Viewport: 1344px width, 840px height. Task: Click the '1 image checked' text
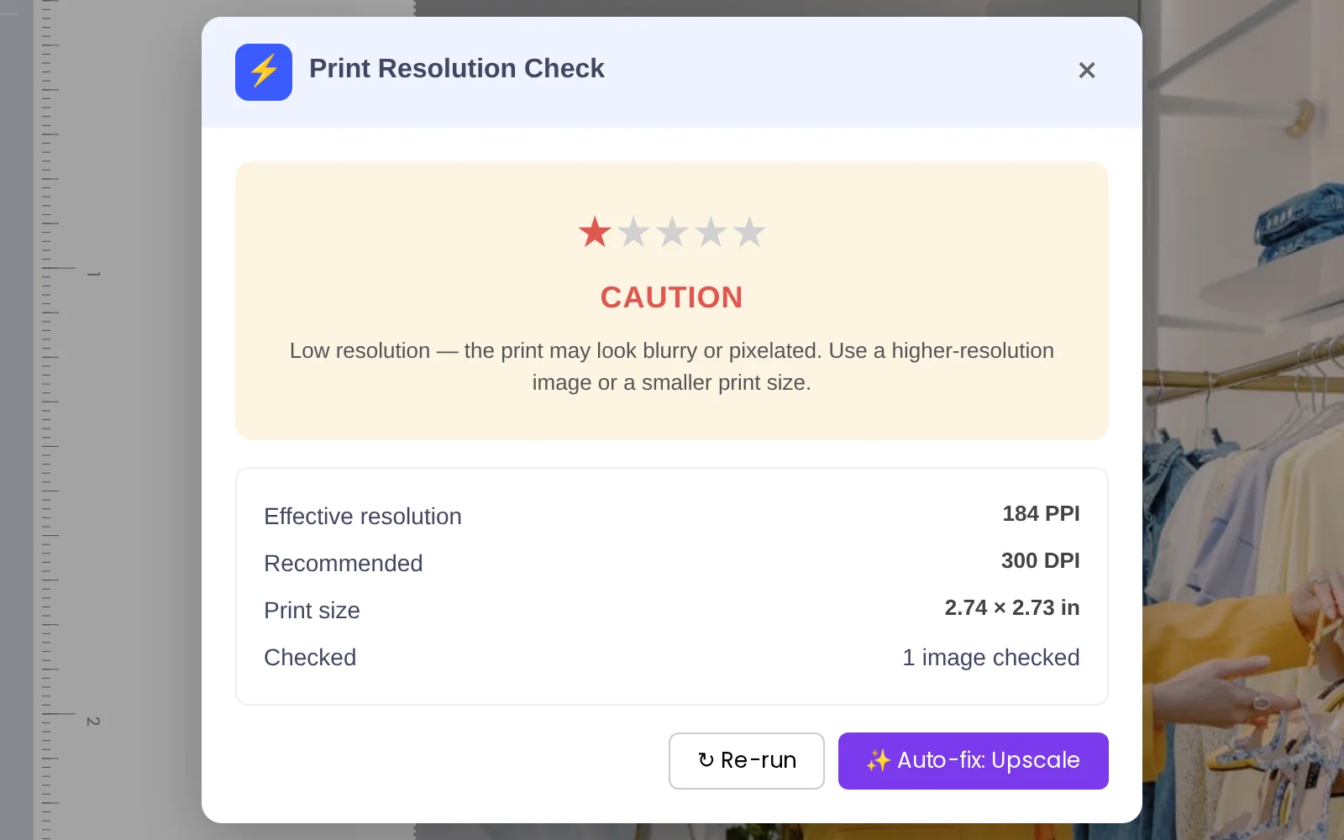pyautogui.click(x=991, y=657)
